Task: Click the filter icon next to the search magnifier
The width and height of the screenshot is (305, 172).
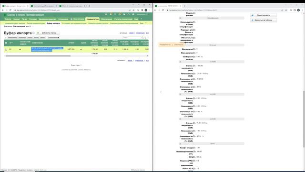Action: (x=145, y=37)
